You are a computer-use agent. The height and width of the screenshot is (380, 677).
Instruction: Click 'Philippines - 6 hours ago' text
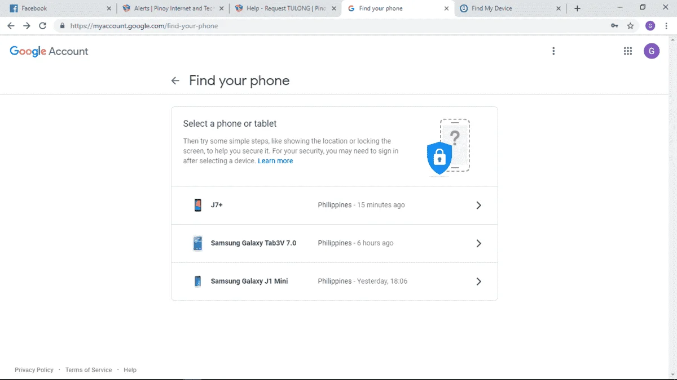tap(355, 243)
